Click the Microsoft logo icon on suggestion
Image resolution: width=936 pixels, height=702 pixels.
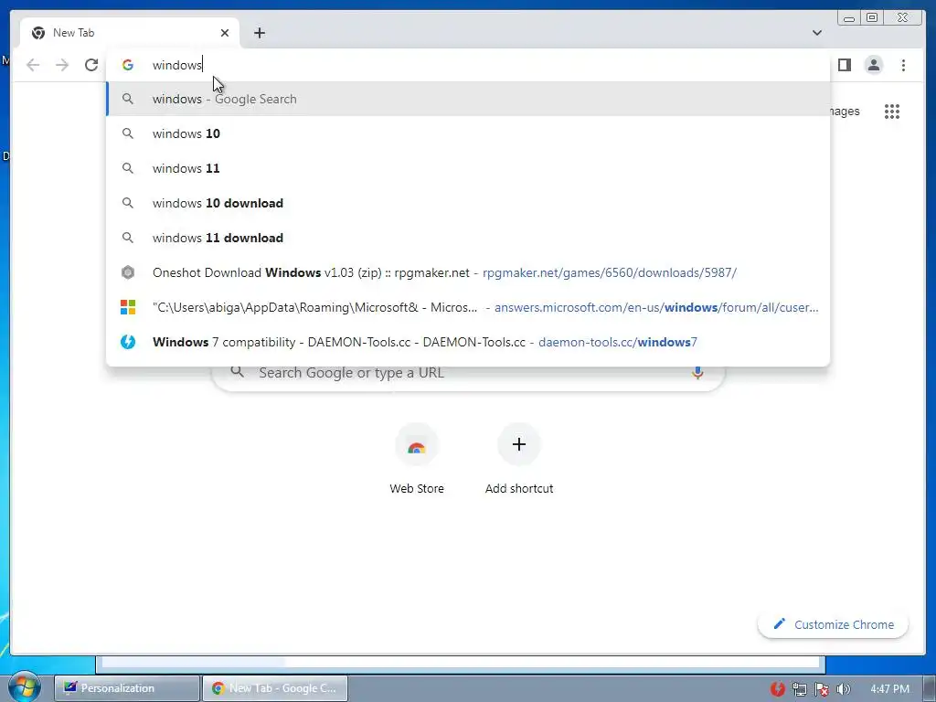point(128,307)
